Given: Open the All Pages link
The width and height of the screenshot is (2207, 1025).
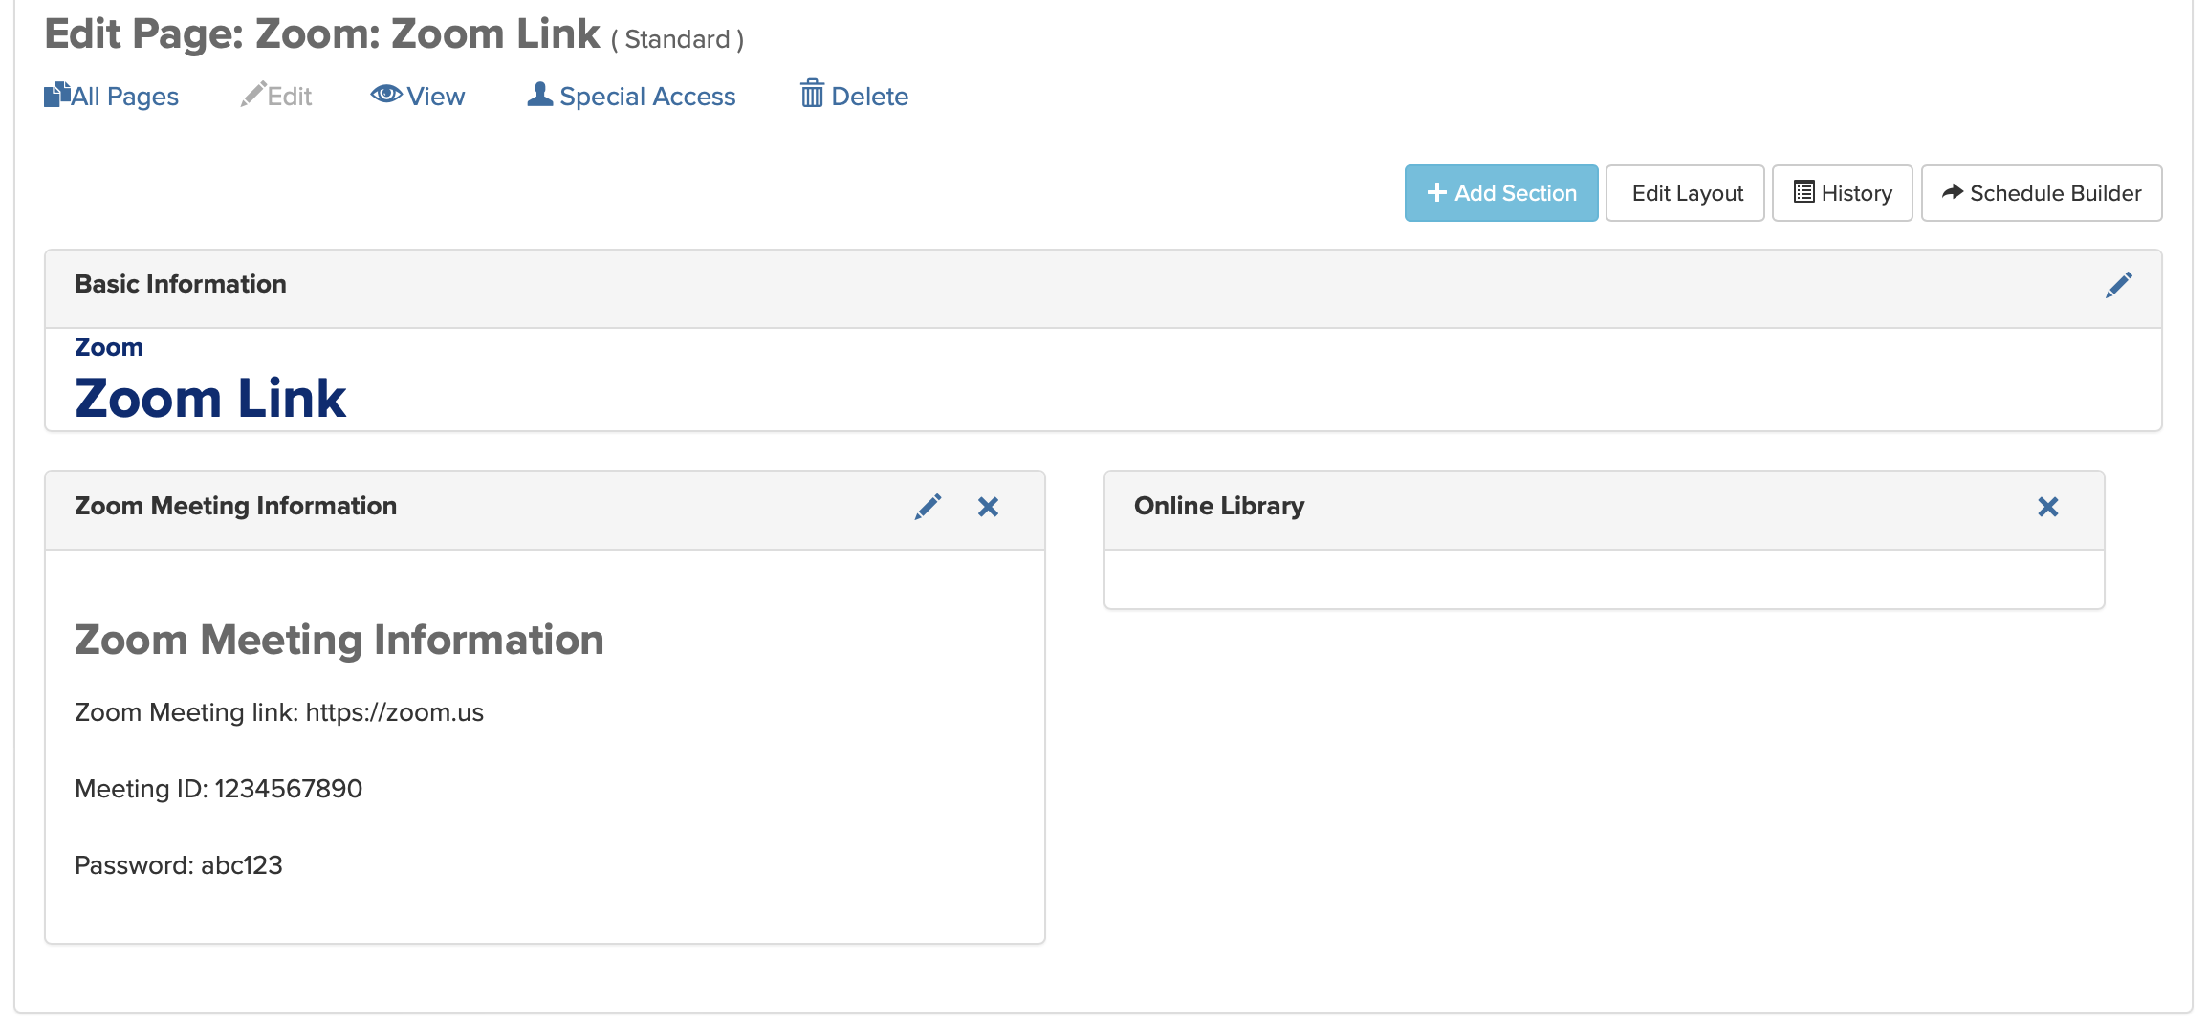Looking at the screenshot, I should 111,96.
